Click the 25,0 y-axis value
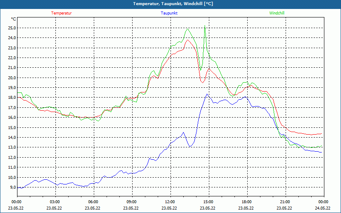The height and width of the screenshot is (213, 341). [x=12, y=28]
